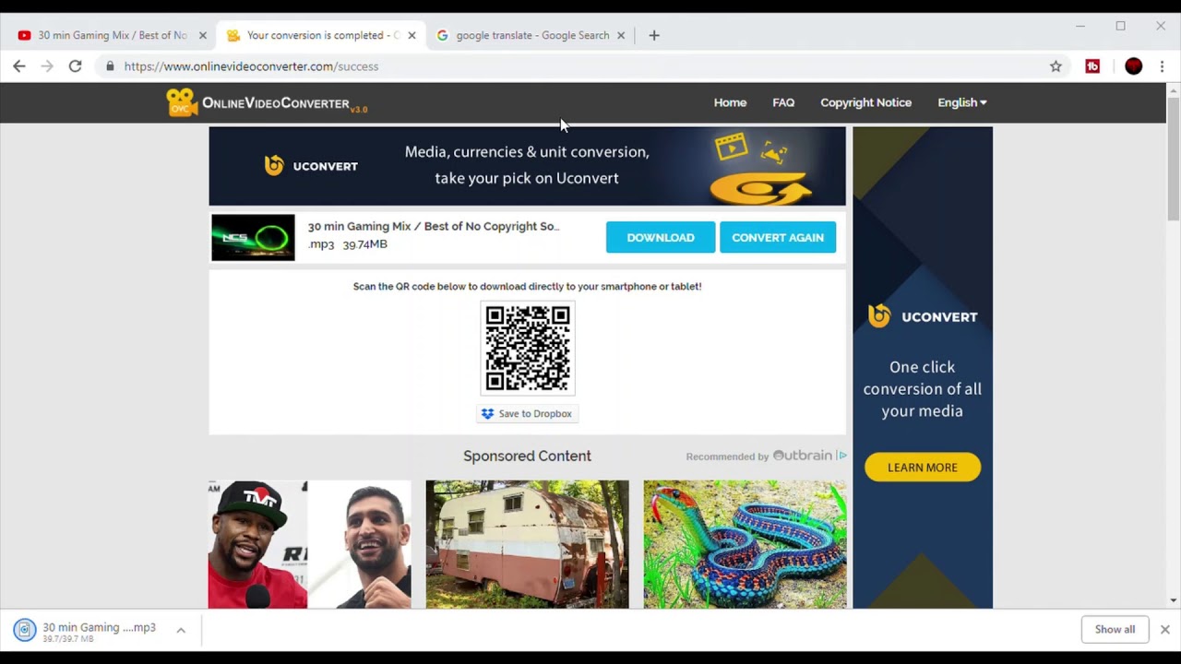Close the Your conversion is completed tab

(x=412, y=35)
